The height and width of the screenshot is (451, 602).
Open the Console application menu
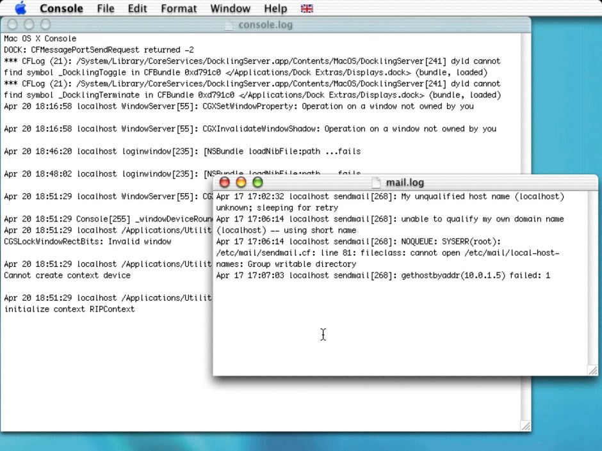coord(61,8)
